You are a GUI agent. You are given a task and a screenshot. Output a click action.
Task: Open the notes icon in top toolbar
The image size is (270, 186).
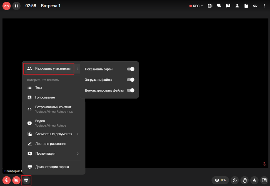point(210,6)
